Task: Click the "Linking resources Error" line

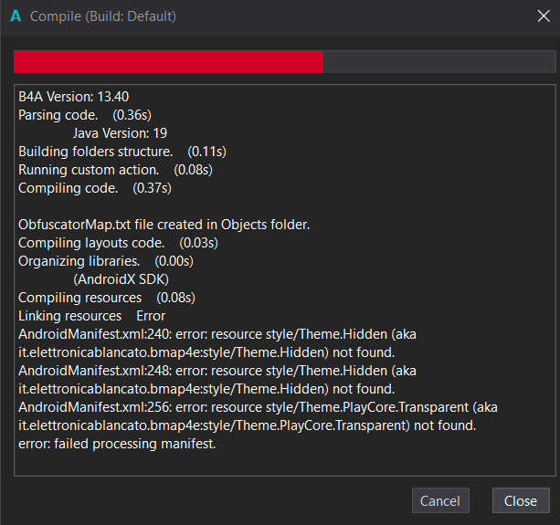Action: click(91, 316)
